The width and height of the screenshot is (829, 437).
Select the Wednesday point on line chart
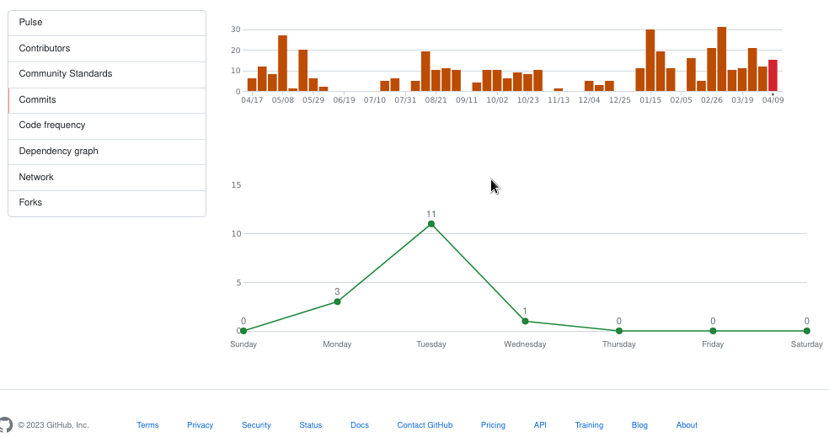pos(525,321)
